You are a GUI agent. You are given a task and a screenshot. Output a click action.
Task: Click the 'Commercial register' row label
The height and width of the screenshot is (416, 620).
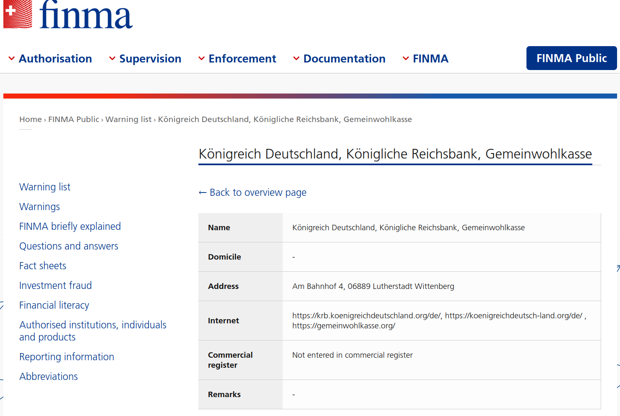(230, 360)
